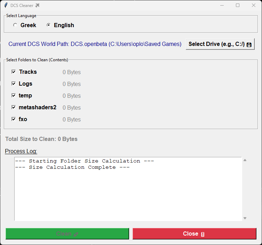Select the English language radio button
The image size is (262, 245).
(48, 25)
